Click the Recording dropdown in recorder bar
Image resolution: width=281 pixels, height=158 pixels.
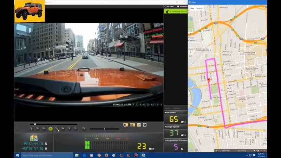click(254, 151)
